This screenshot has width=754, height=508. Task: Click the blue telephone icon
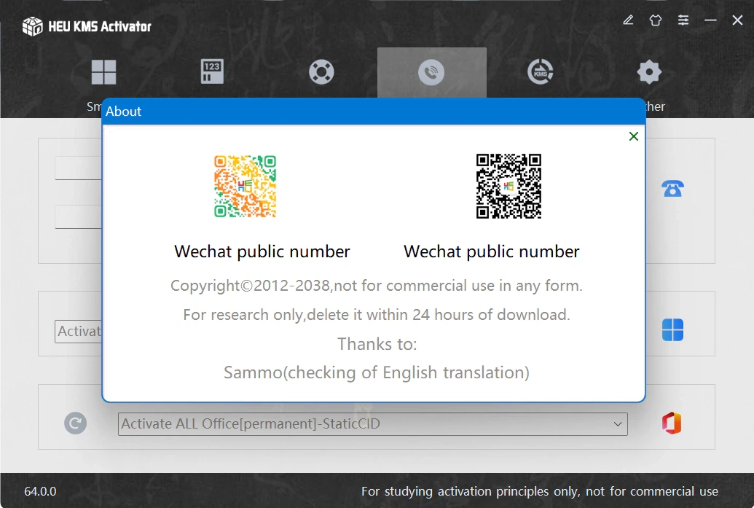pos(672,189)
